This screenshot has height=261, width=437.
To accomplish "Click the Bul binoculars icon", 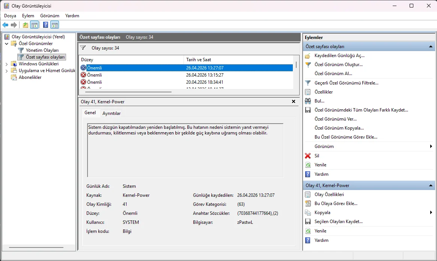I will click(x=308, y=101).
